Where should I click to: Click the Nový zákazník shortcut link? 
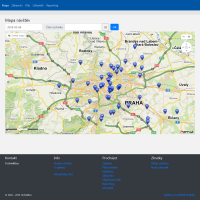[x=160, y=167]
